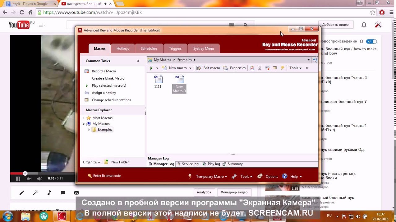The width and height of the screenshot is (396, 222).
Task: Select the New Macro-3 file
Action: pos(179,84)
